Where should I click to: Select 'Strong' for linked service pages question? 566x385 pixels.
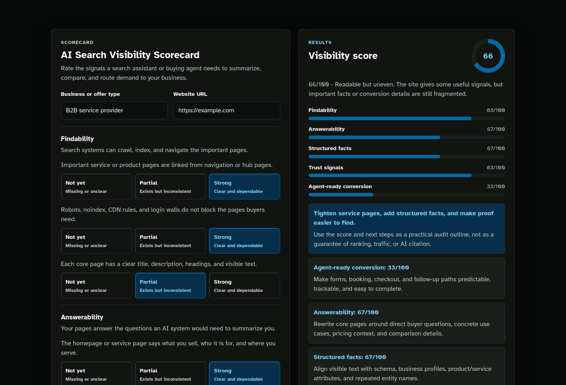[x=244, y=187]
